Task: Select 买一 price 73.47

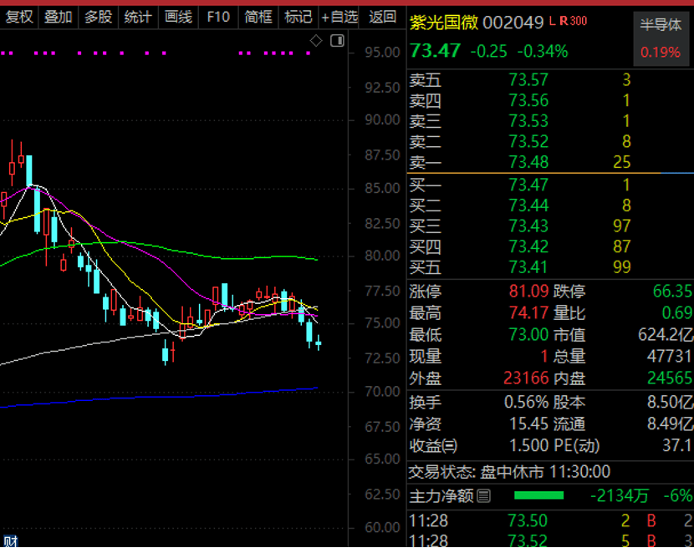Action: click(528, 185)
